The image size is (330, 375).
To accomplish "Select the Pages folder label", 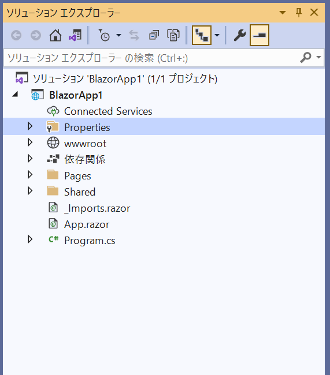I will 77,177.
